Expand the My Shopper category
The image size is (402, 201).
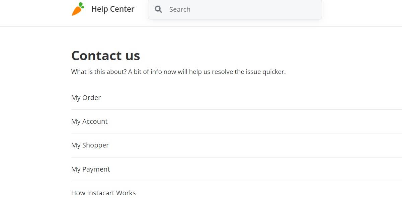pyautogui.click(x=90, y=145)
